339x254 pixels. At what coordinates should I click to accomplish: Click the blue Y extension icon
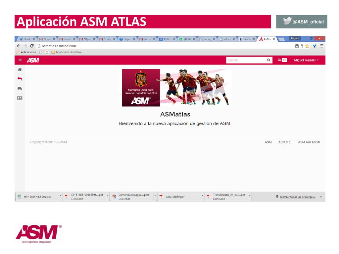(315, 46)
